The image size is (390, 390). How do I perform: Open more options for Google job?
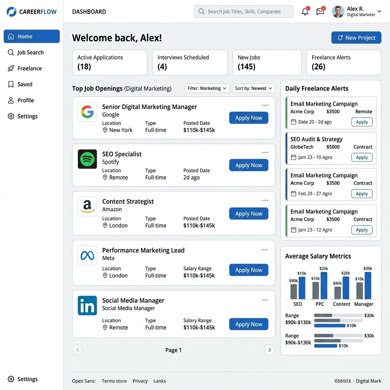pyautogui.click(x=265, y=105)
